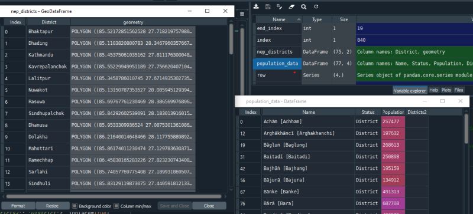The width and height of the screenshot is (473, 214).
Task: Click the Size column header in Variable explorer
Action: [x=344, y=19]
